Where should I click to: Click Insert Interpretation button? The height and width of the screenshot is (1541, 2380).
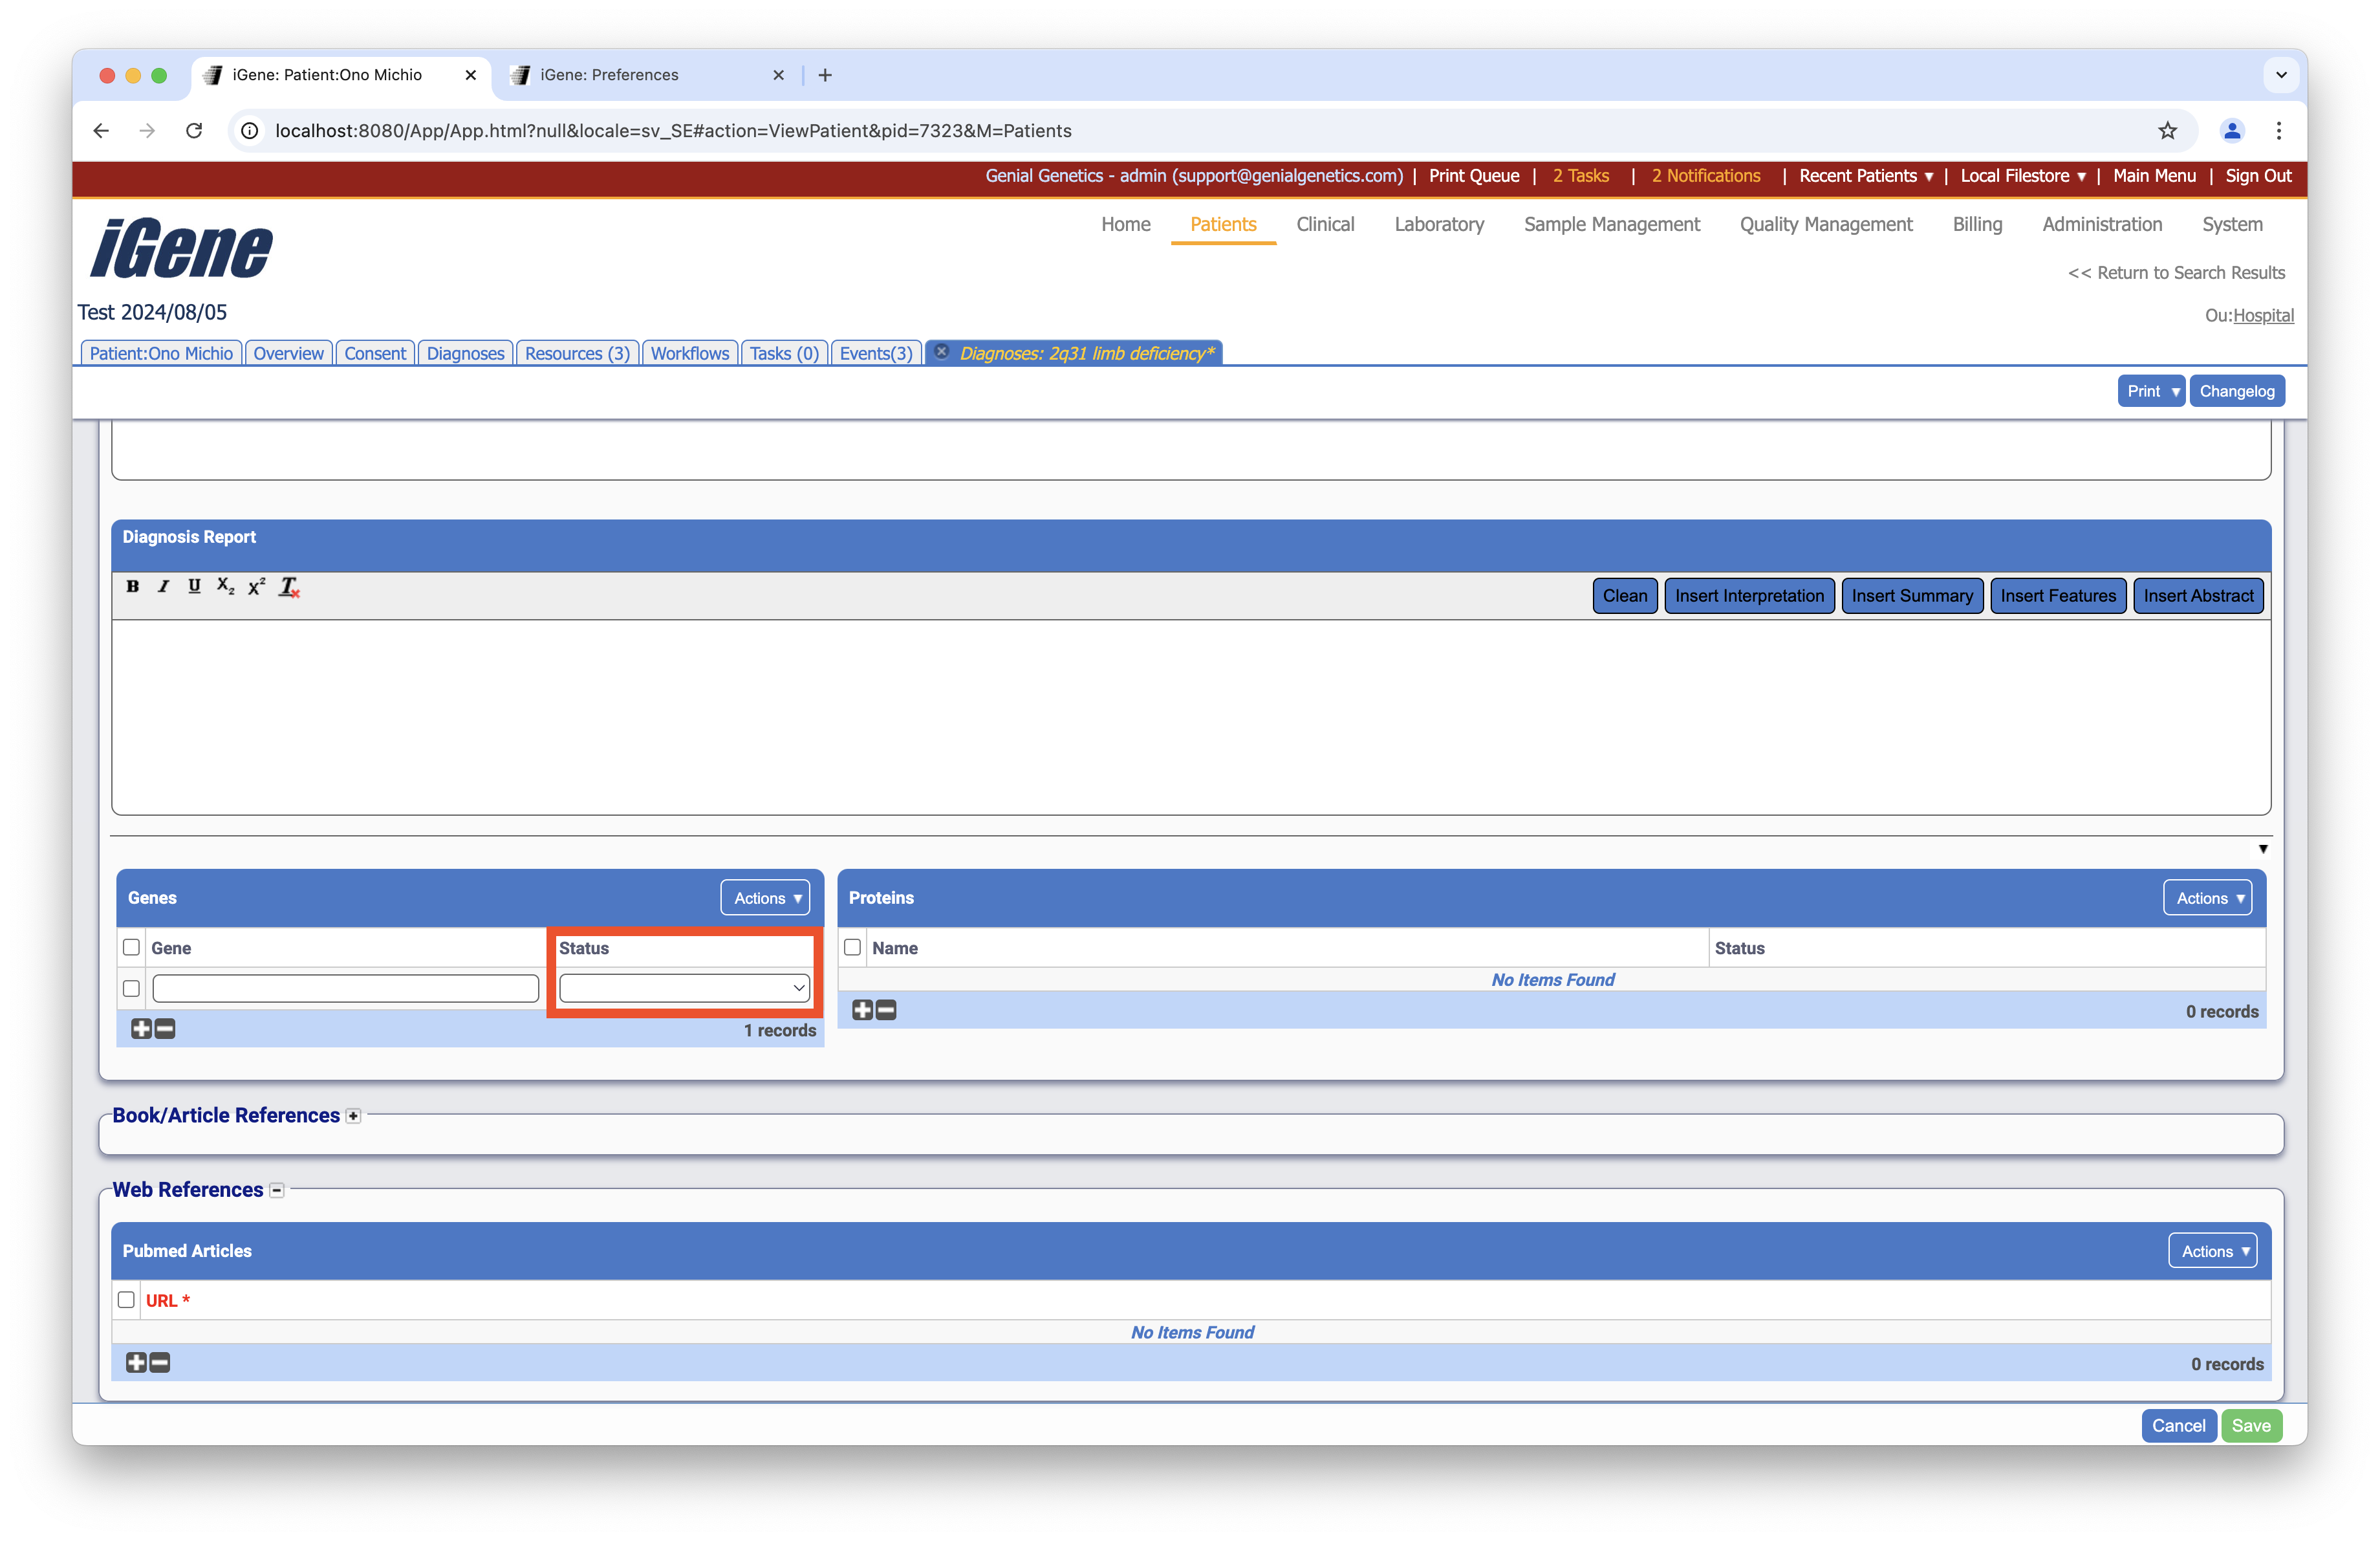pyautogui.click(x=1748, y=596)
